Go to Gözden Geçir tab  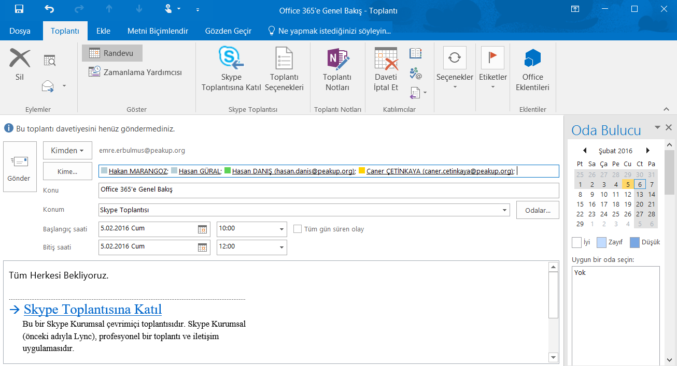coord(228,31)
